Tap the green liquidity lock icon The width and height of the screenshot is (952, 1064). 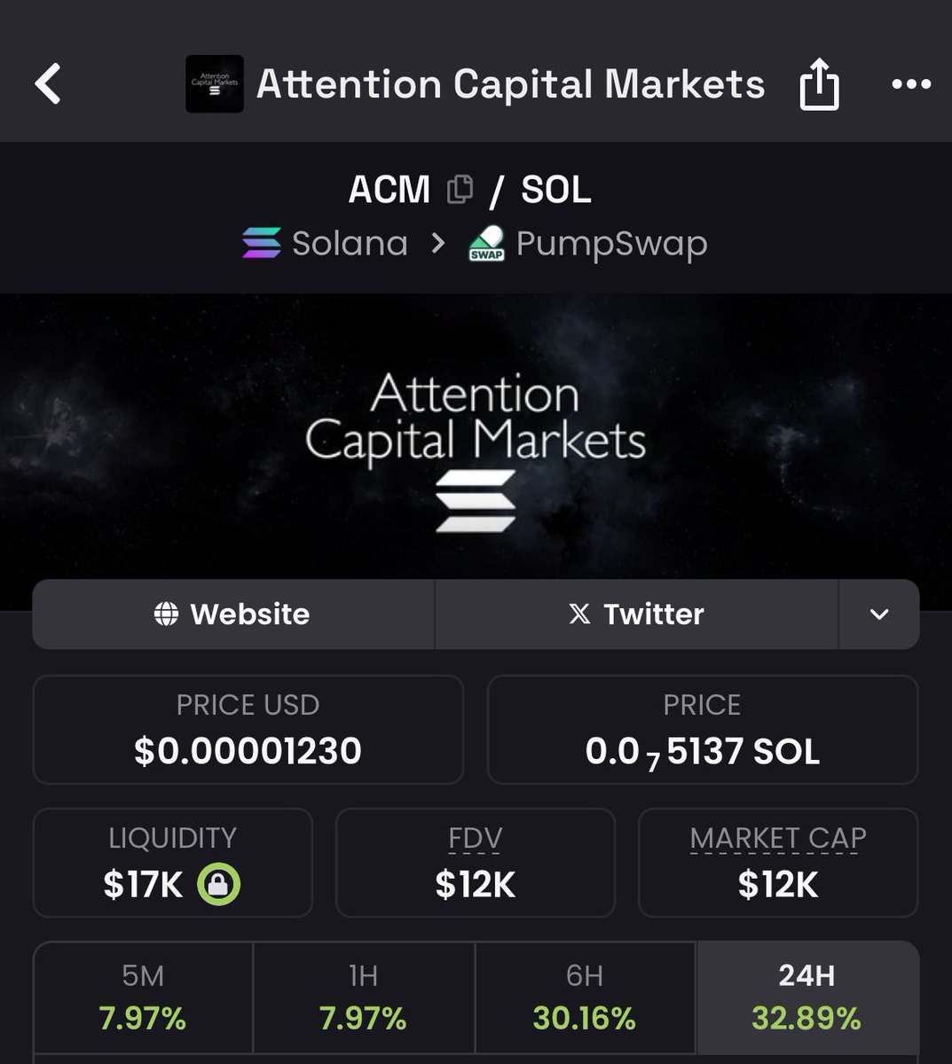tap(218, 883)
